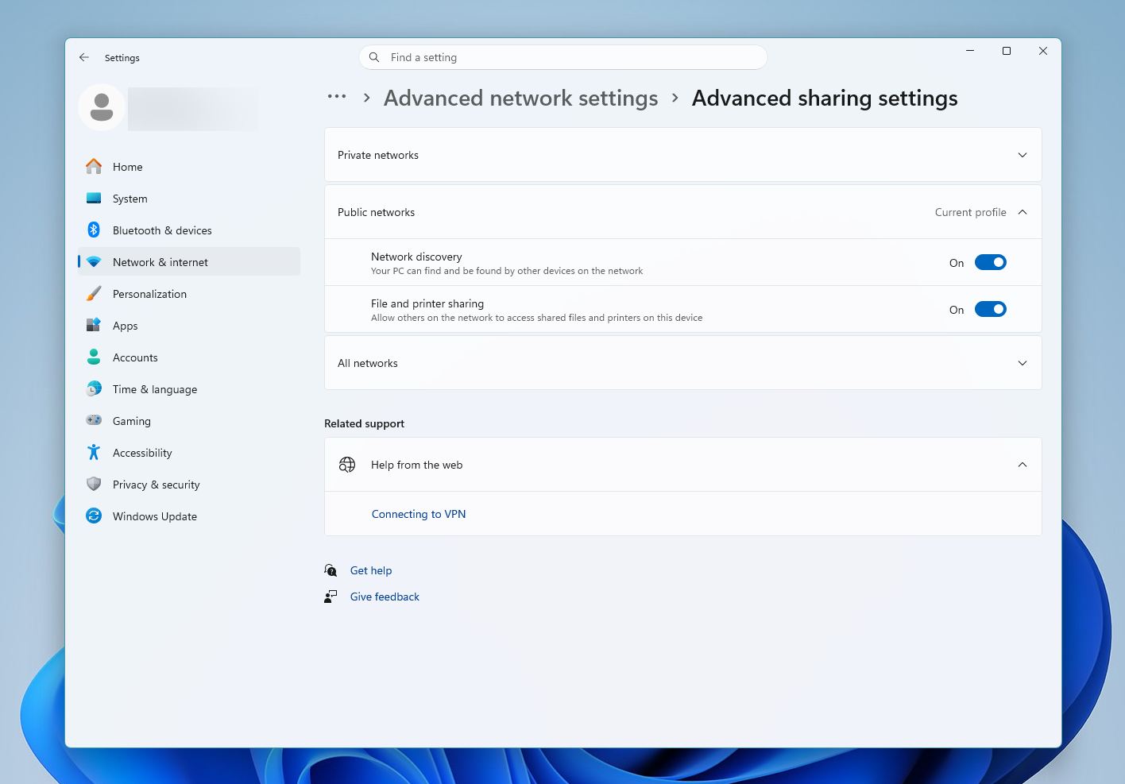
Task: Open Gaming settings label
Action: click(132, 421)
